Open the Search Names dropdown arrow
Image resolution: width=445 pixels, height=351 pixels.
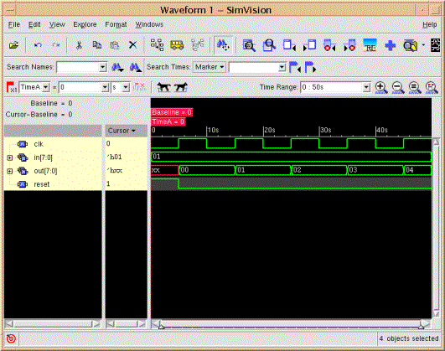click(103, 67)
